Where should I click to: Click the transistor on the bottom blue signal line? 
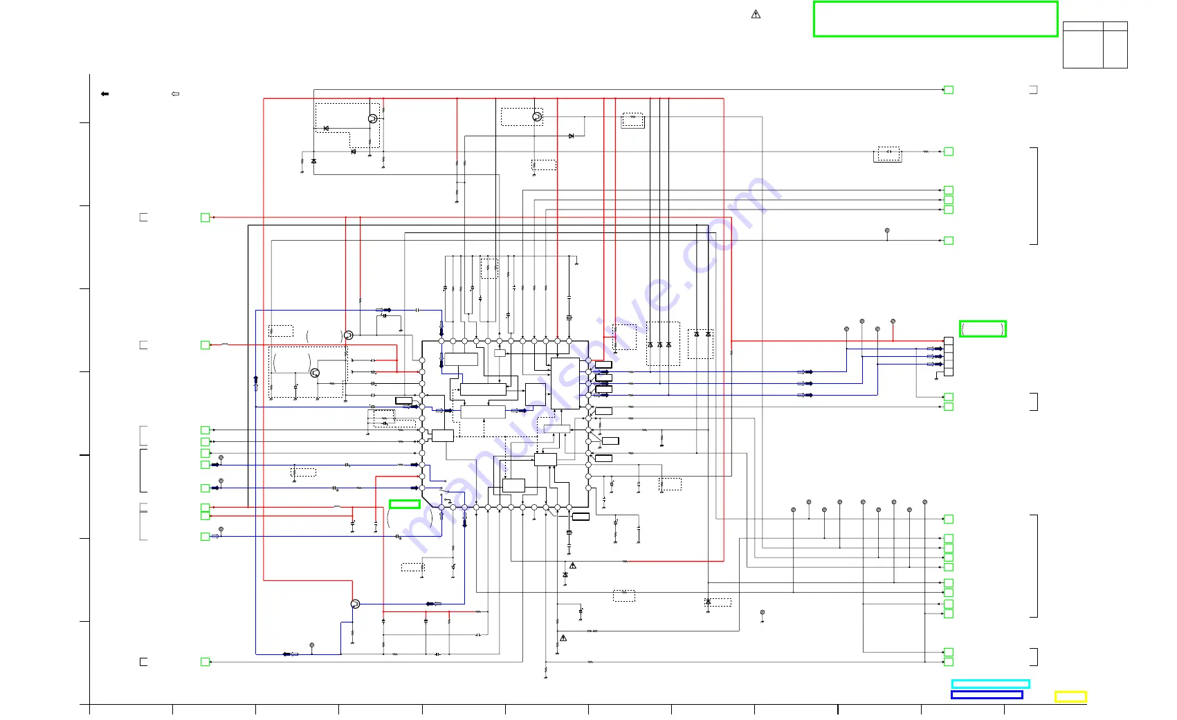pyautogui.click(x=355, y=604)
